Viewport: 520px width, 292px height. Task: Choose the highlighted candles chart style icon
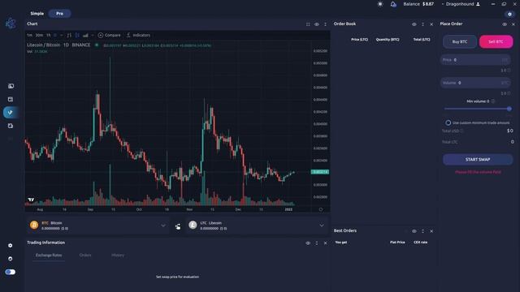pyautogui.click(x=77, y=35)
